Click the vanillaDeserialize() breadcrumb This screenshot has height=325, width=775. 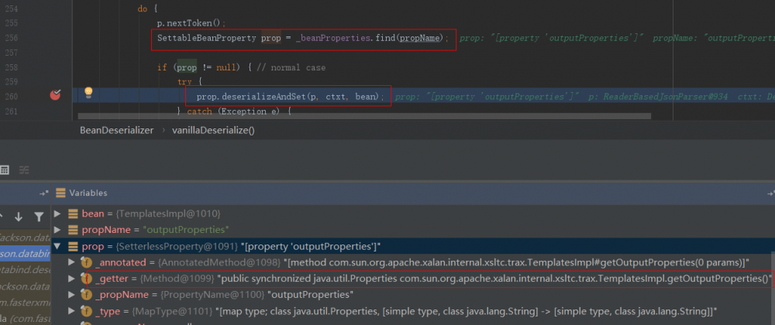point(213,131)
